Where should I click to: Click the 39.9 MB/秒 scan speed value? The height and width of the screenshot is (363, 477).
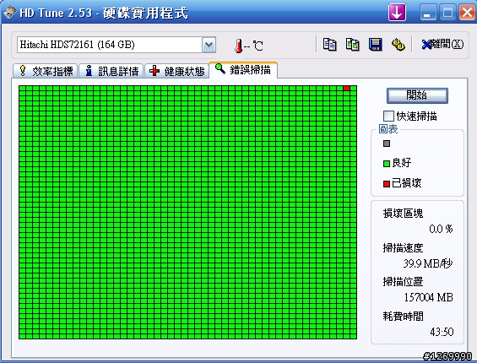point(428,263)
